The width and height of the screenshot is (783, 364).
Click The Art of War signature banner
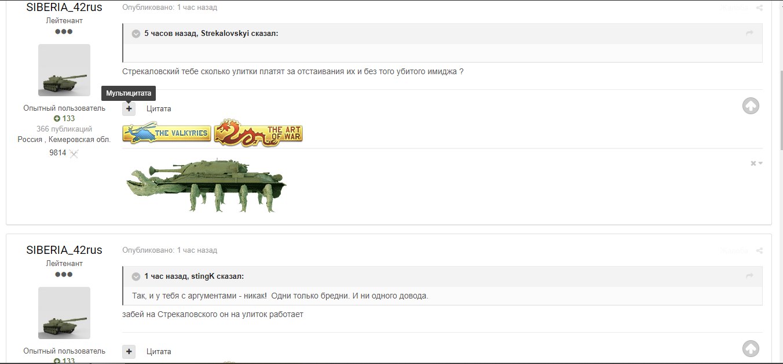click(258, 132)
